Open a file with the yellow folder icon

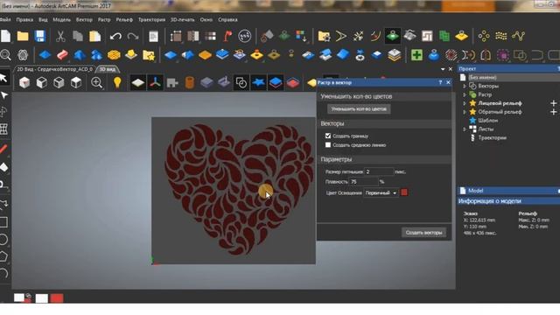23,36
